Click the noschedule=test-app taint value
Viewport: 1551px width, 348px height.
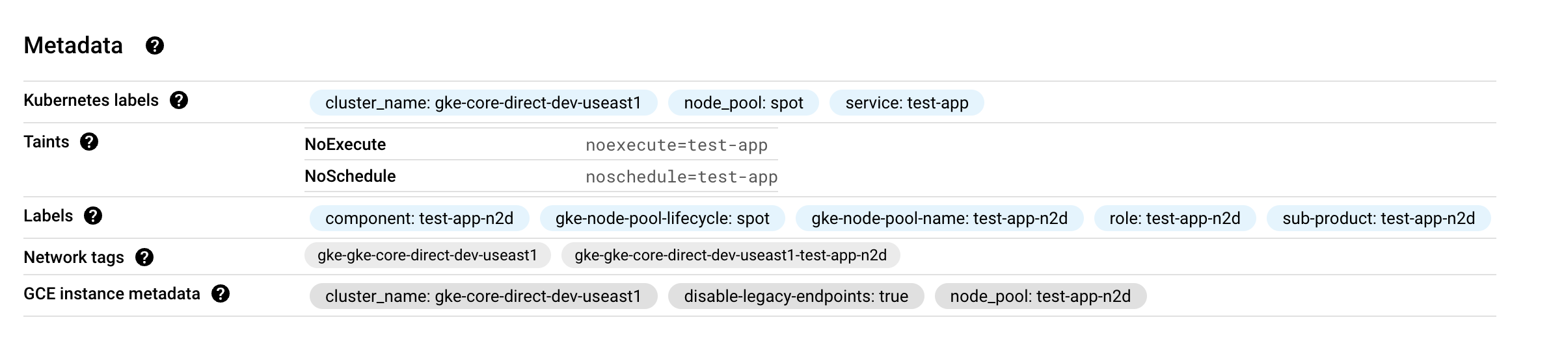(681, 177)
